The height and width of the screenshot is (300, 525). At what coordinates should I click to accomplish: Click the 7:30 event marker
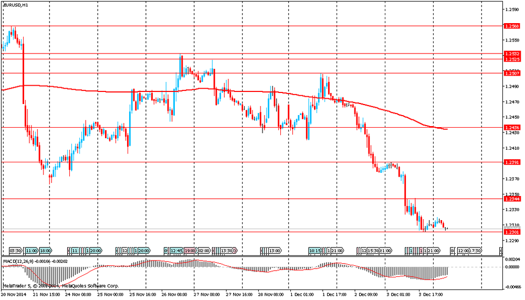pyautogui.click(x=476, y=251)
